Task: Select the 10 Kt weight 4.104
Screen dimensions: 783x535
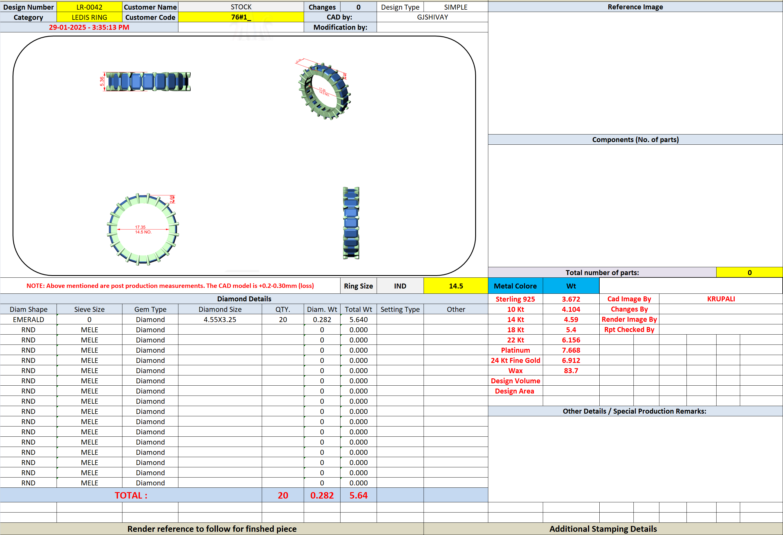Action: tap(571, 309)
